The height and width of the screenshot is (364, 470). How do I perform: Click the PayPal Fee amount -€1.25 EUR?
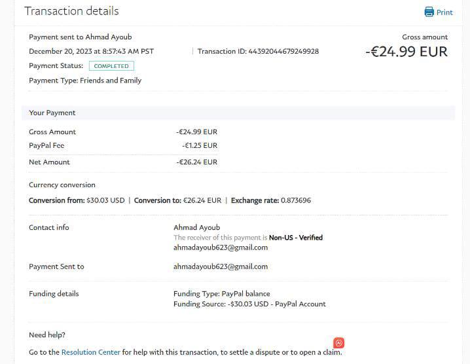(200, 145)
